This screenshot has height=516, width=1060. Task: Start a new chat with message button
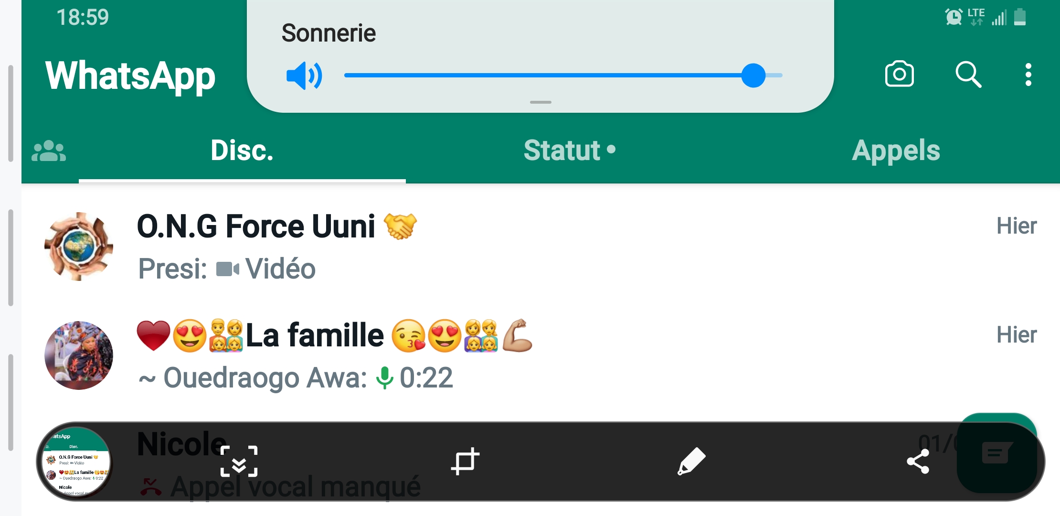(x=997, y=451)
